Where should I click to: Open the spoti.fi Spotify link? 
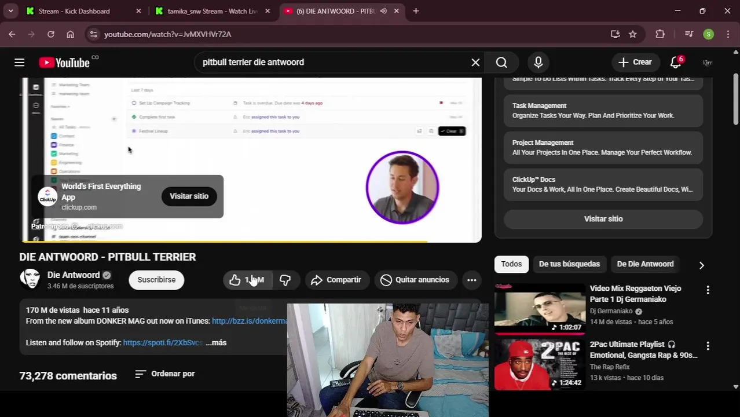163,343
